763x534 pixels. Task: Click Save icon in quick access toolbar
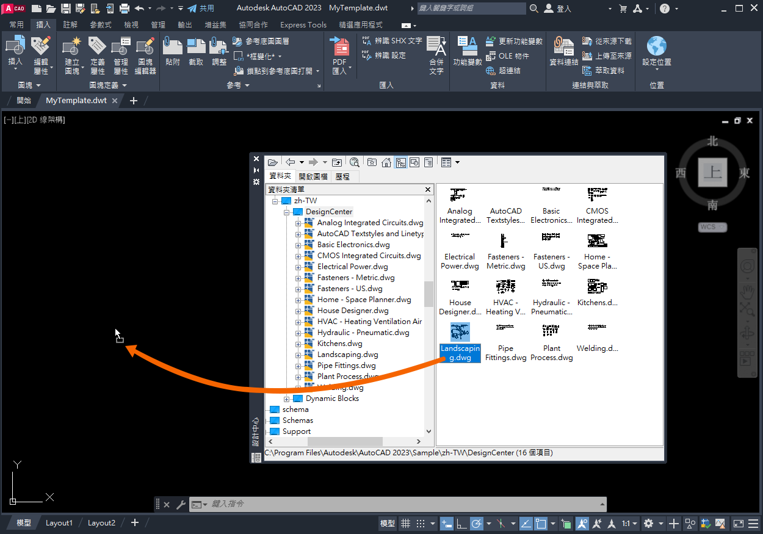66,9
